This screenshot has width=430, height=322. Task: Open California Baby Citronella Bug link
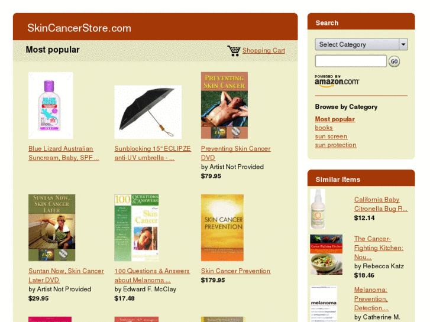[x=381, y=204]
